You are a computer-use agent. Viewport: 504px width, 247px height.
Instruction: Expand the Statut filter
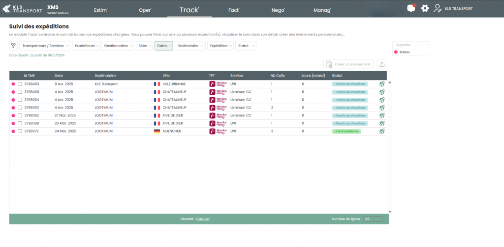pyautogui.click(x=246, y=46)
